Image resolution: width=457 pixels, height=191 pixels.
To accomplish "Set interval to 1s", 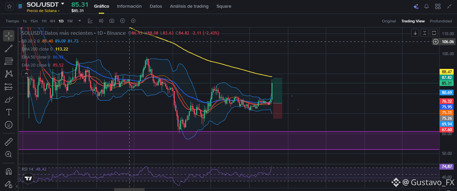I will (24, 21).
